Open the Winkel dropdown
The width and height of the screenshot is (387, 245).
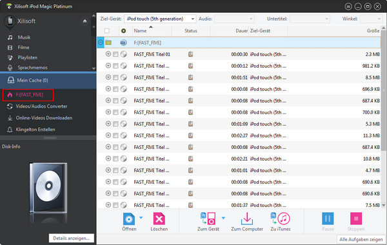371,19
